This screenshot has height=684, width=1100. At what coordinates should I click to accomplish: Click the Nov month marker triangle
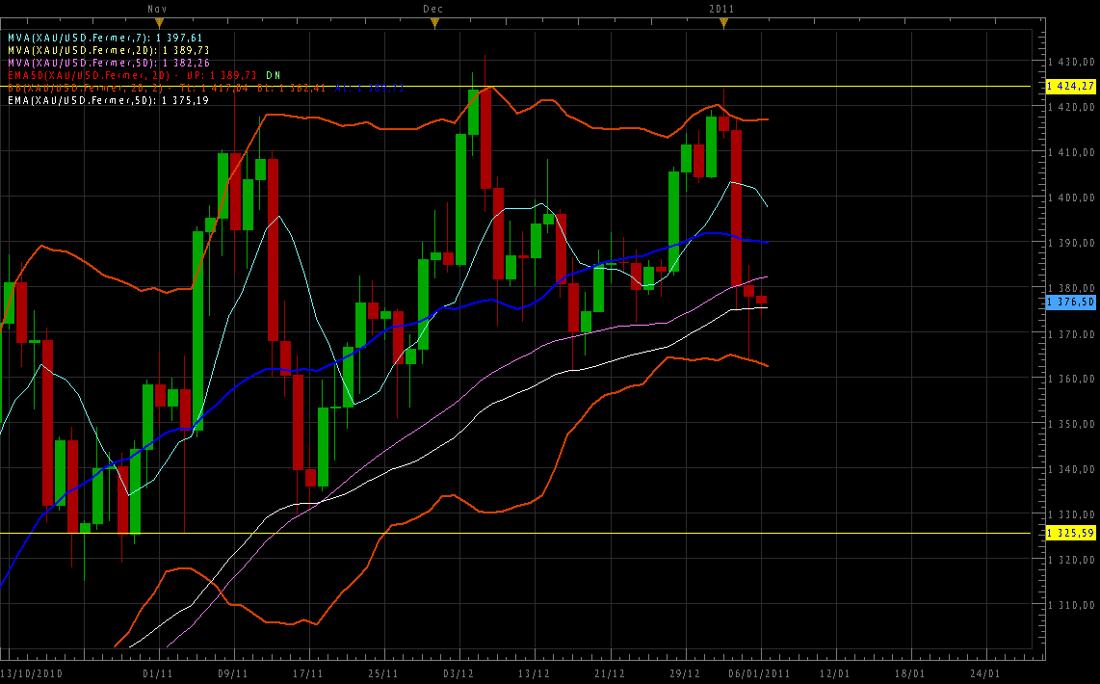coord(160,21)
